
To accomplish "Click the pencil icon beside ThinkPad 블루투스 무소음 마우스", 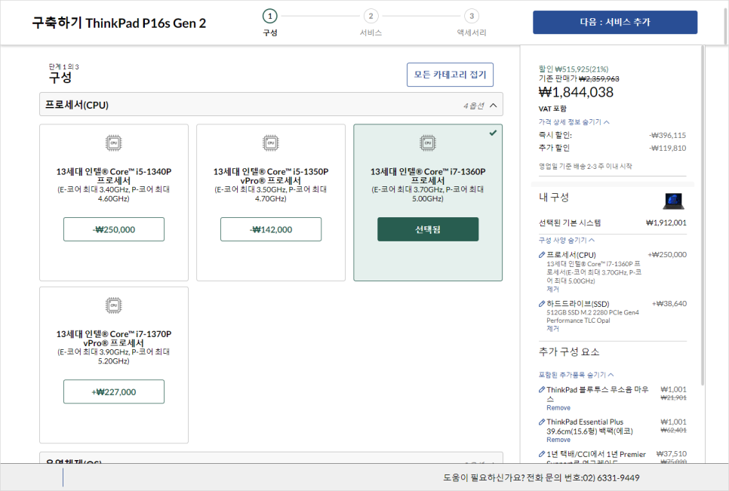I will click(x=542, y=390).
